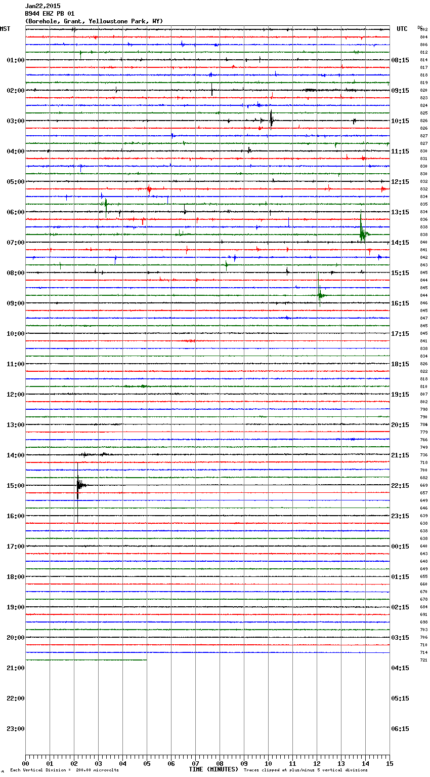Click the 22:15 UTC time label
Screen dimensions: 430x777
(400, 486)
